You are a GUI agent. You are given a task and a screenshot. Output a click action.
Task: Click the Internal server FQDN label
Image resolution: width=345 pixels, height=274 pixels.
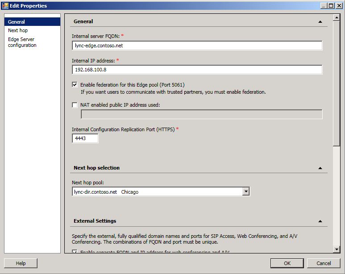tap(96, 36)
